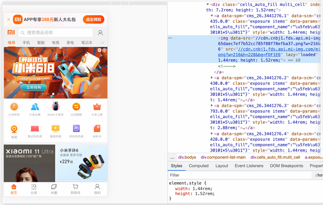Focus the Styles Filter input
Viewport: 323px width, 205px height.
click(x=240, y=175)
